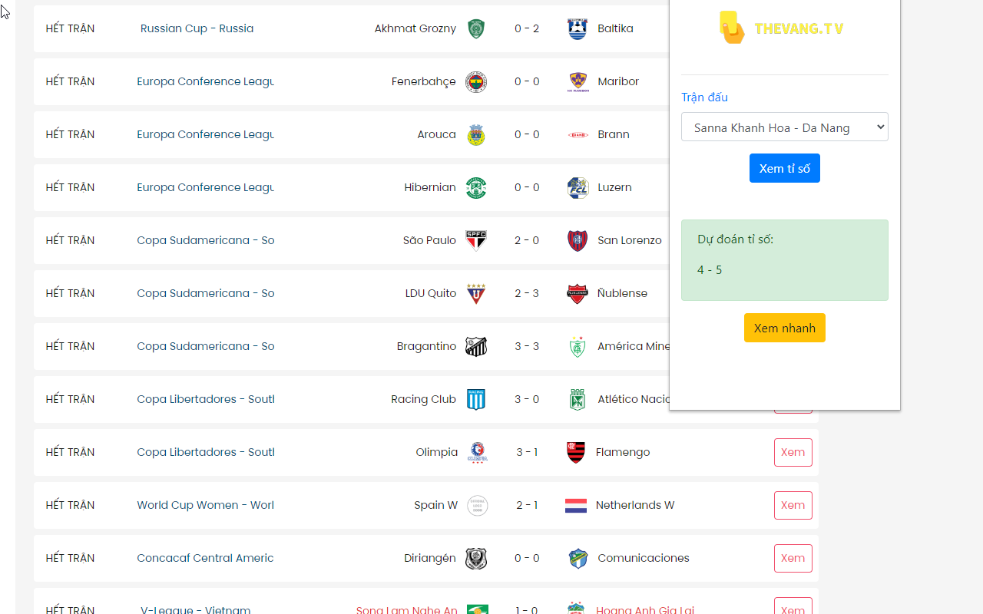
Task: Open the match selection dropdown
Action: click(784, 127)
